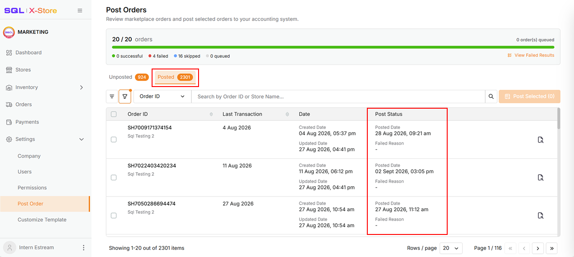
Task: Click the Payments wallet icon
Action: pos(9,122)
